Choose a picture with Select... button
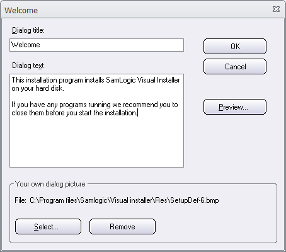Screen dimensions: 286x252 48,227
